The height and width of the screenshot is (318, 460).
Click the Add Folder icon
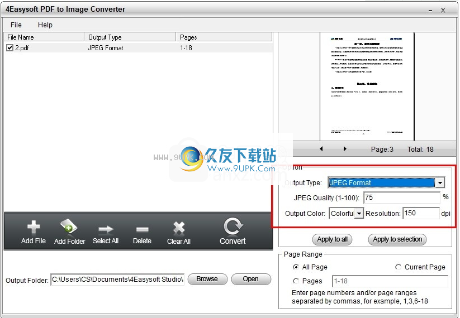69,227
